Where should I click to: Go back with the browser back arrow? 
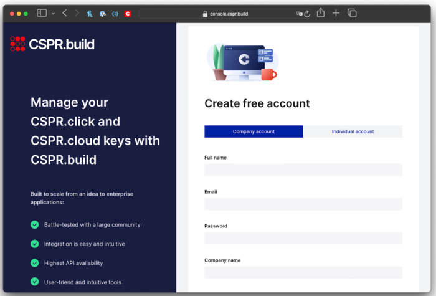[65, 13]
